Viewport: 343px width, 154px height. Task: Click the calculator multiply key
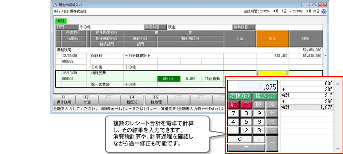(272, 122)
